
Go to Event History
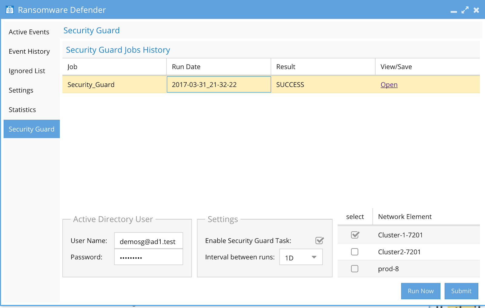coord(32,51)
